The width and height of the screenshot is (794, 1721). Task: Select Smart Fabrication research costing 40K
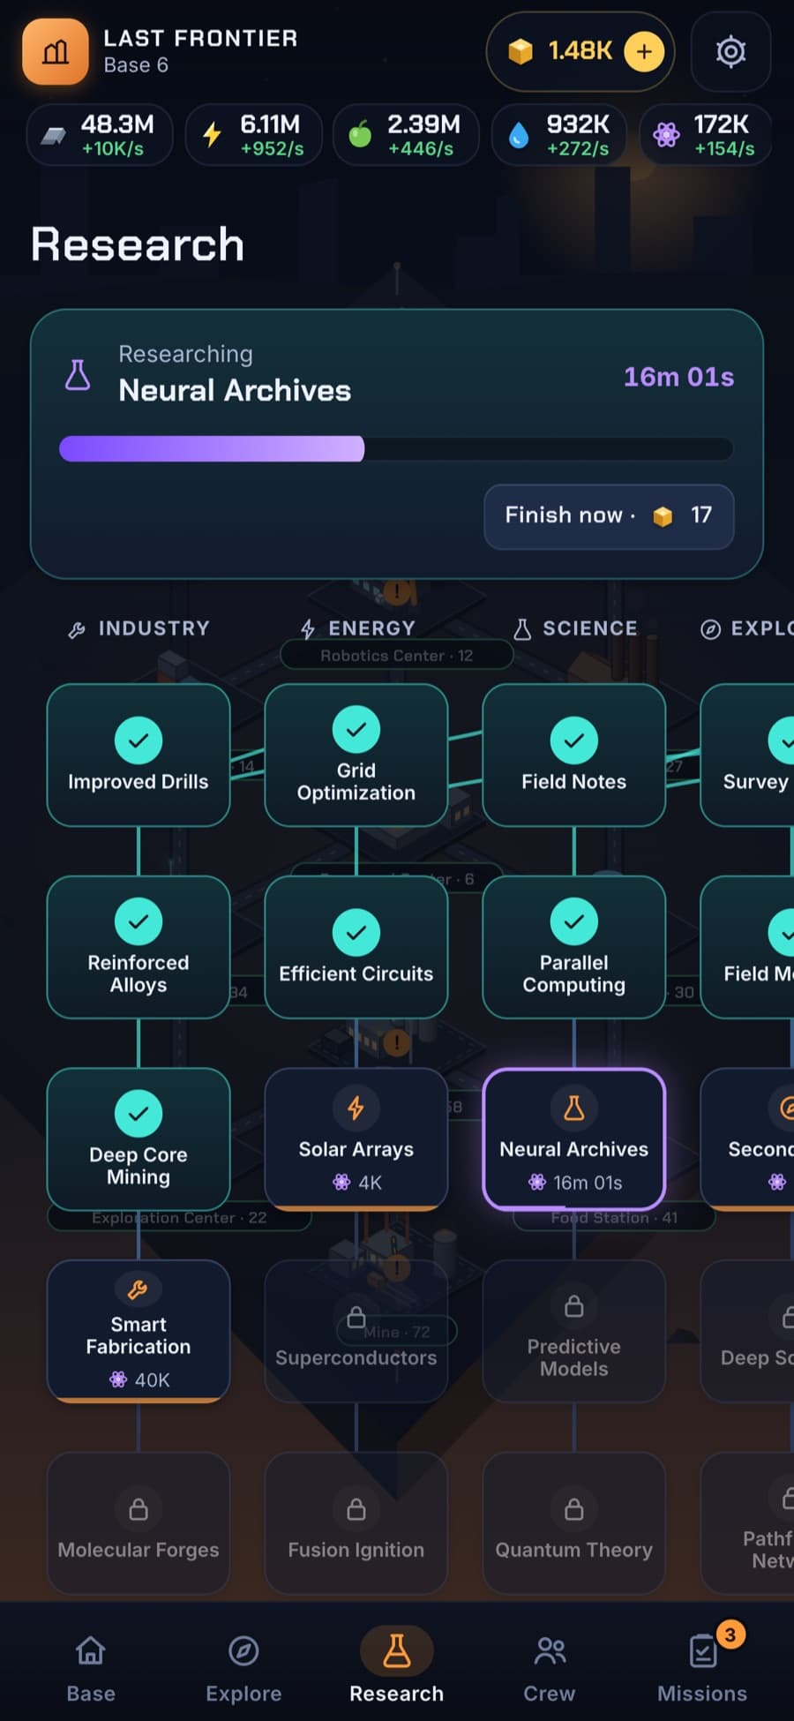[139, 1331]
